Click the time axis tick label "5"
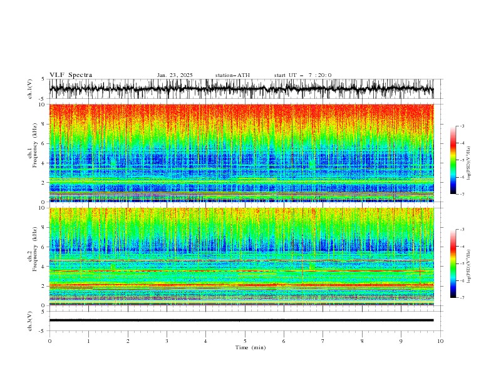 245,341
